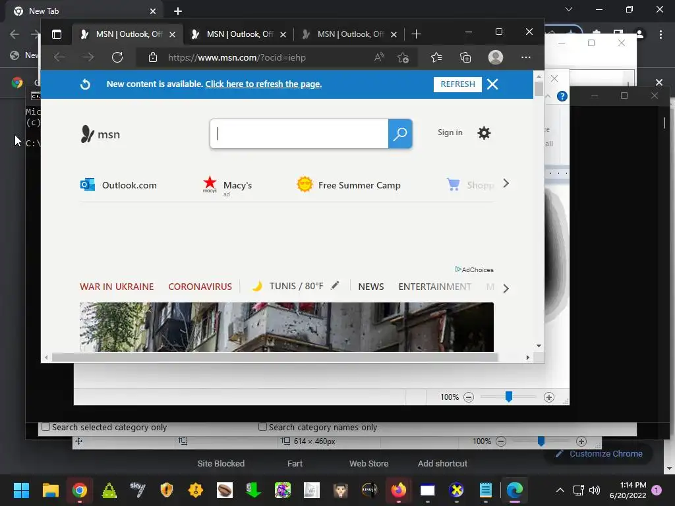The height and width of the screenshot is (506, 675).
Task: Close the third MSN tab
Action: tap(394, 34)
